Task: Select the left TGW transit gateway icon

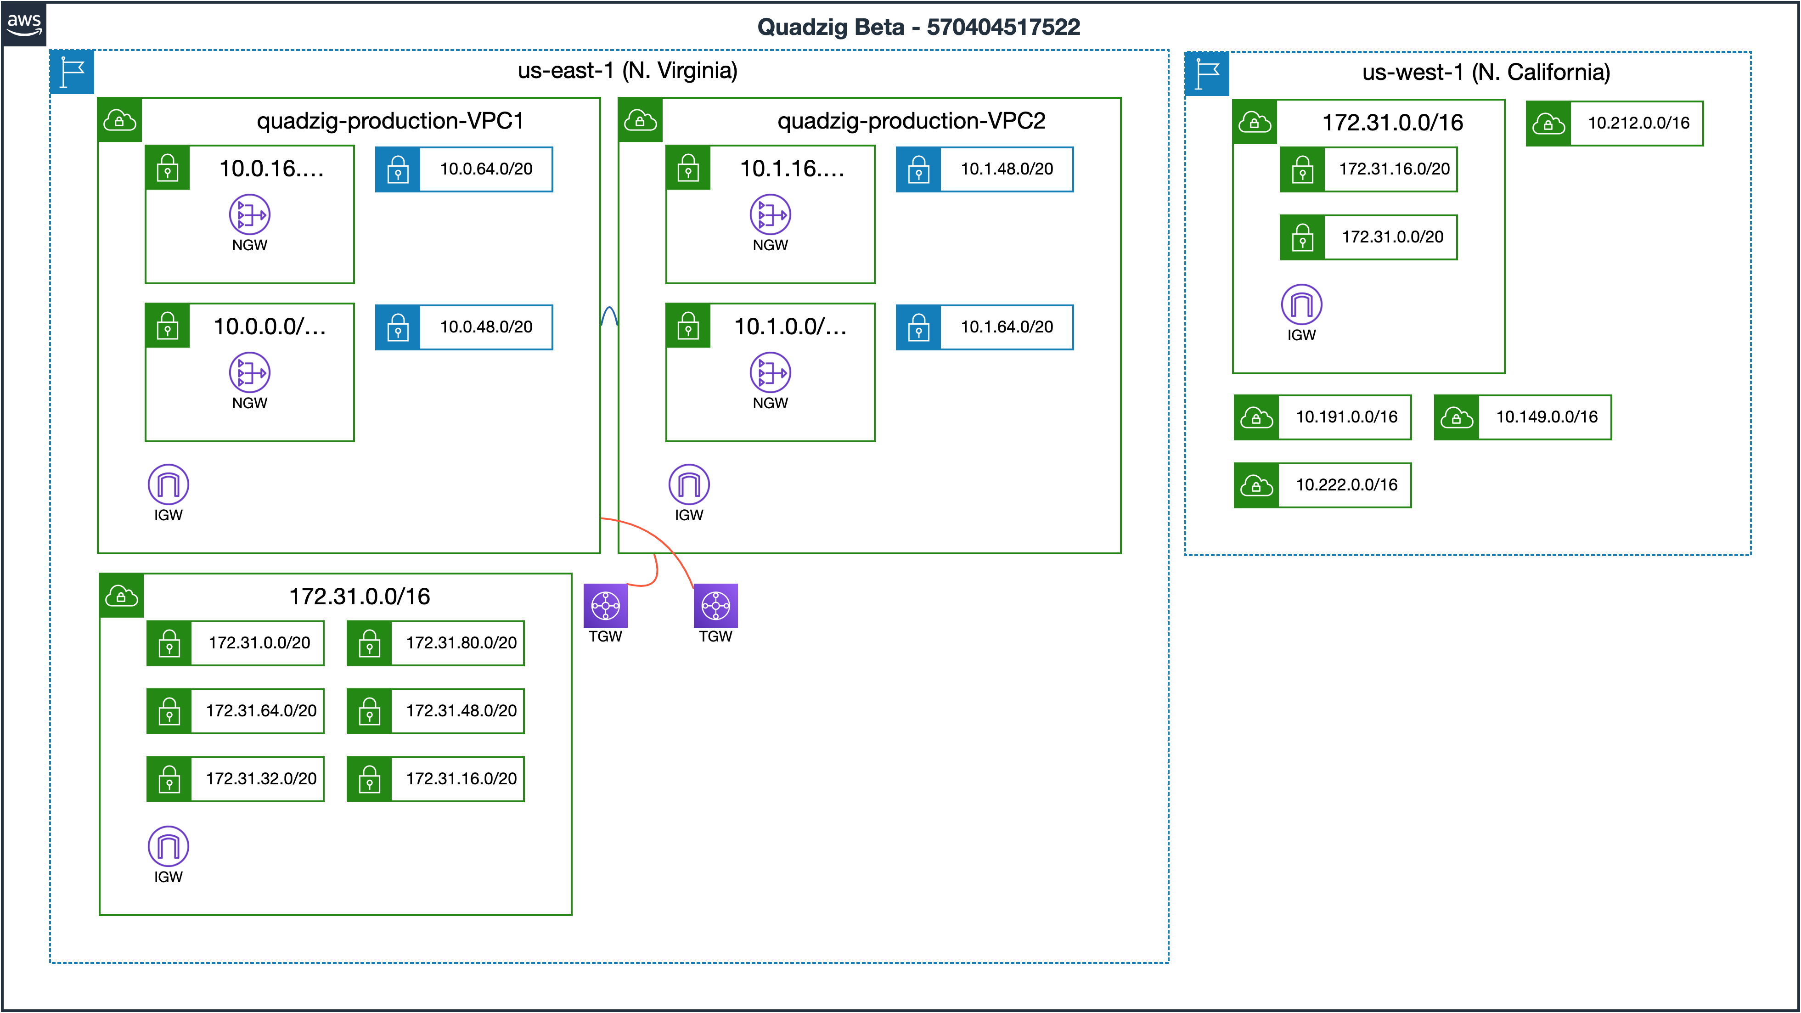Action: (605, 605)
